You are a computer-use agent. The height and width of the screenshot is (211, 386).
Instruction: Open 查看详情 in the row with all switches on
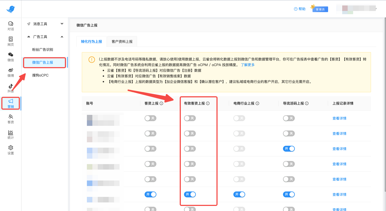pos(339,194)
